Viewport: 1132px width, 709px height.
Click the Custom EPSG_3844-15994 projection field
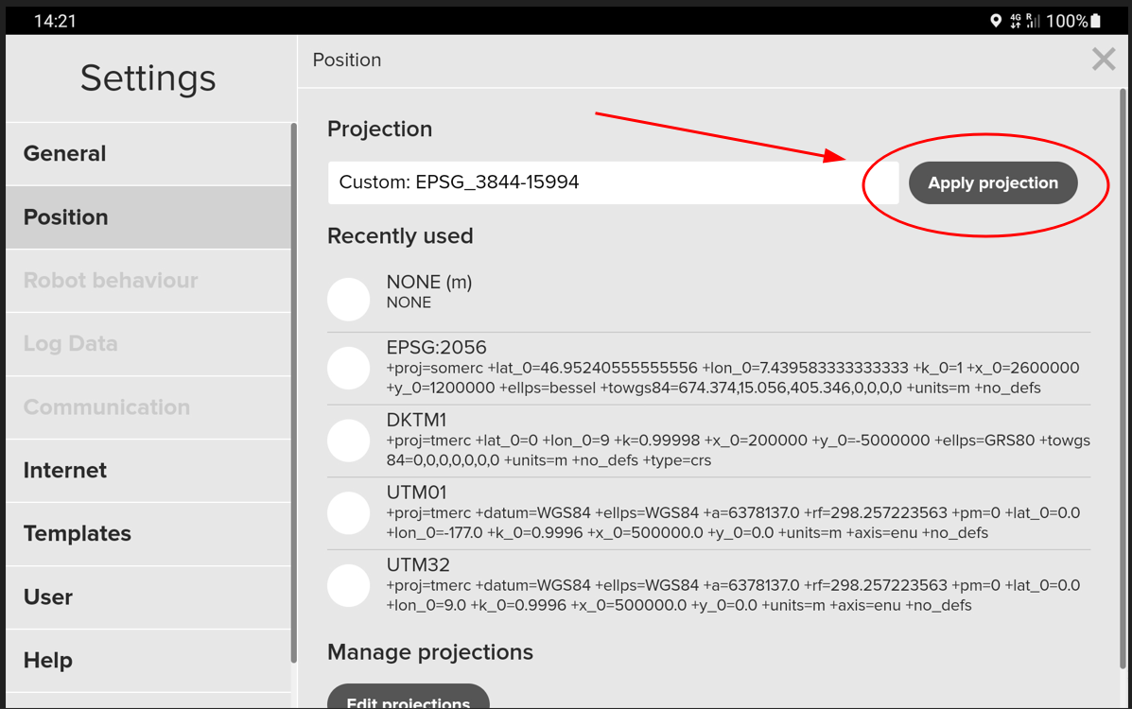coord(613,182)
